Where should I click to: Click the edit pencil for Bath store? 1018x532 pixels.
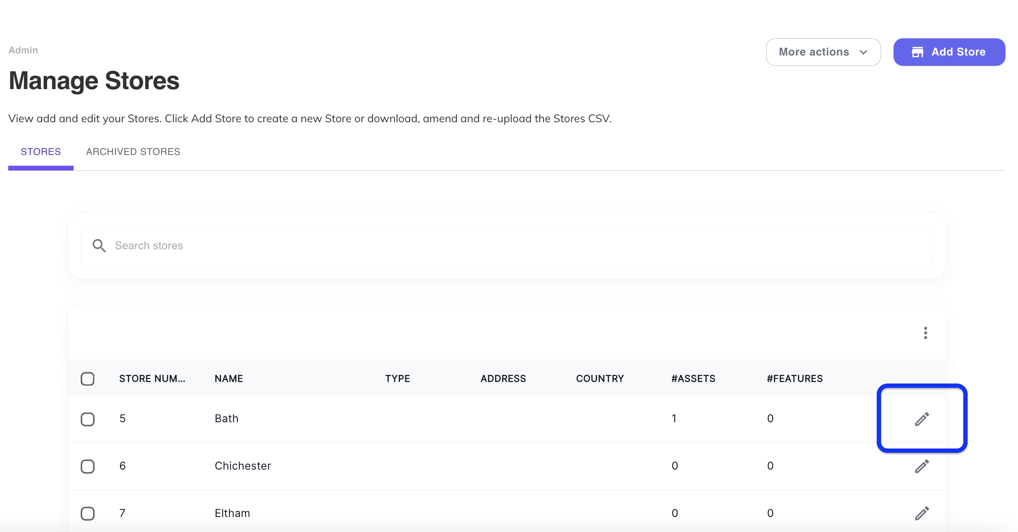click(922, 419)
